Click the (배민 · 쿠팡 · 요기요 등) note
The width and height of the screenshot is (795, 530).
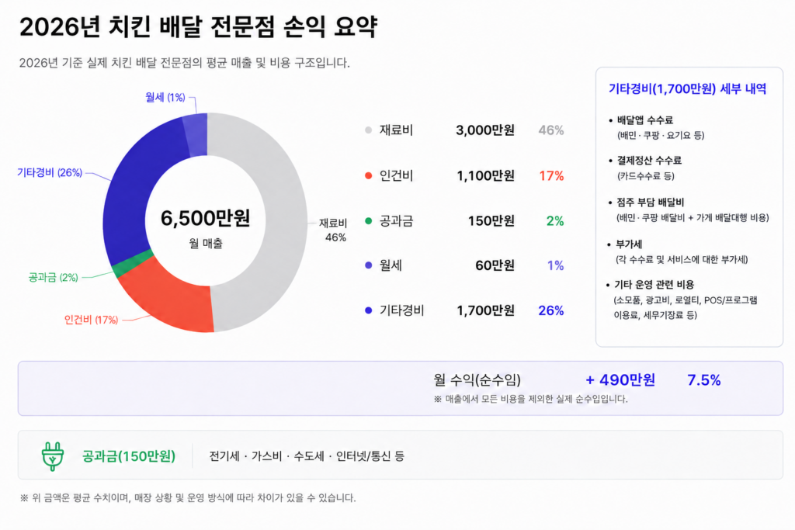[661, 135]
